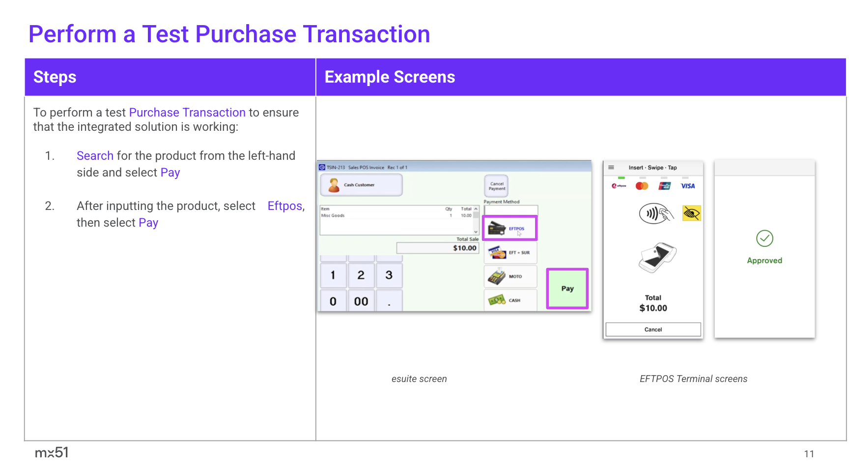
Task: Click the Mastercard logo on terminal
Action: [x=642, y=186]
